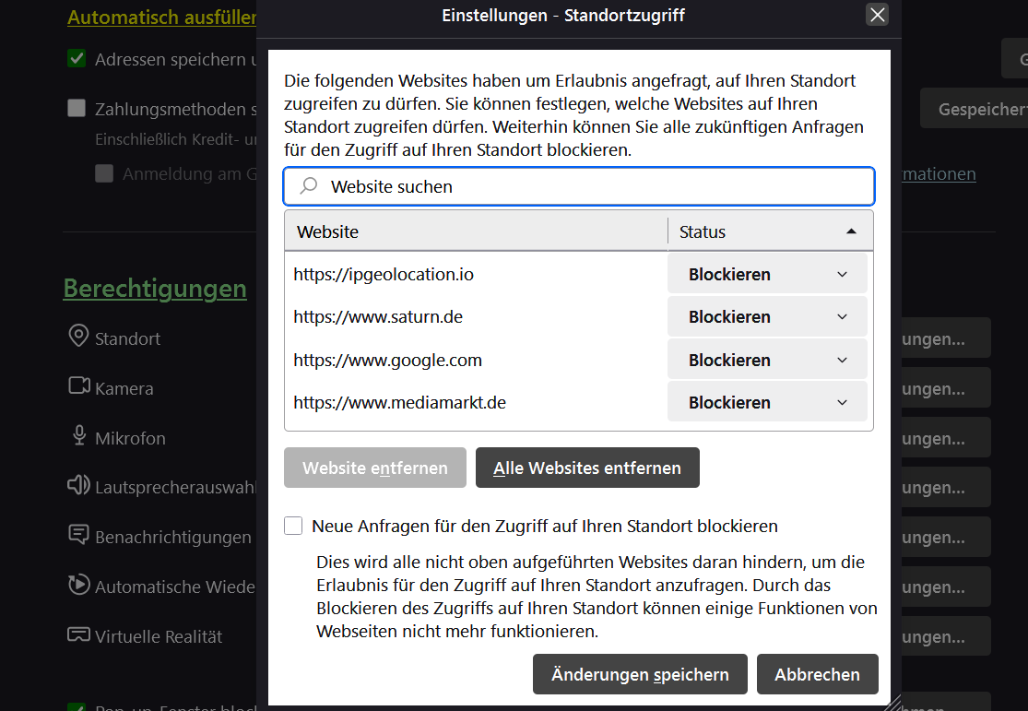Focus the Website suchen search field
This screenshot has width=1028, height=711.
(590, 186)
